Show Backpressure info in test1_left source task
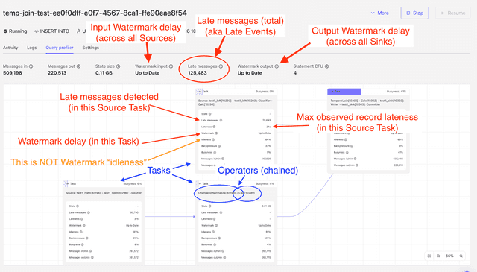Viewport: 477px width, 272px height. [219, 146]
